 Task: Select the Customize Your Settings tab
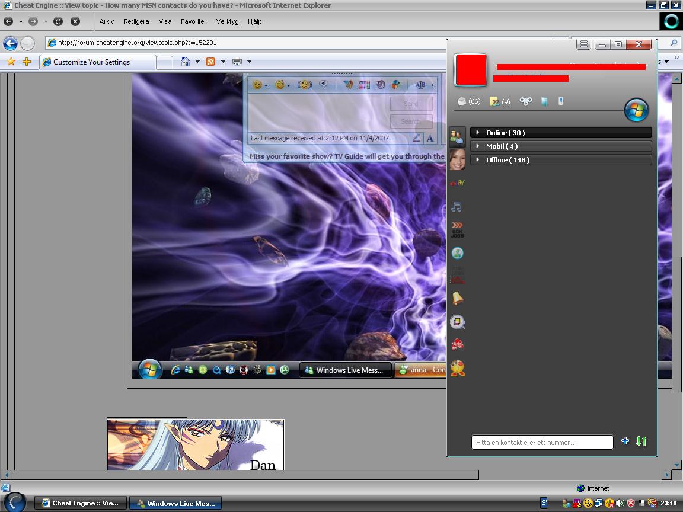click(x=97, y=62)
